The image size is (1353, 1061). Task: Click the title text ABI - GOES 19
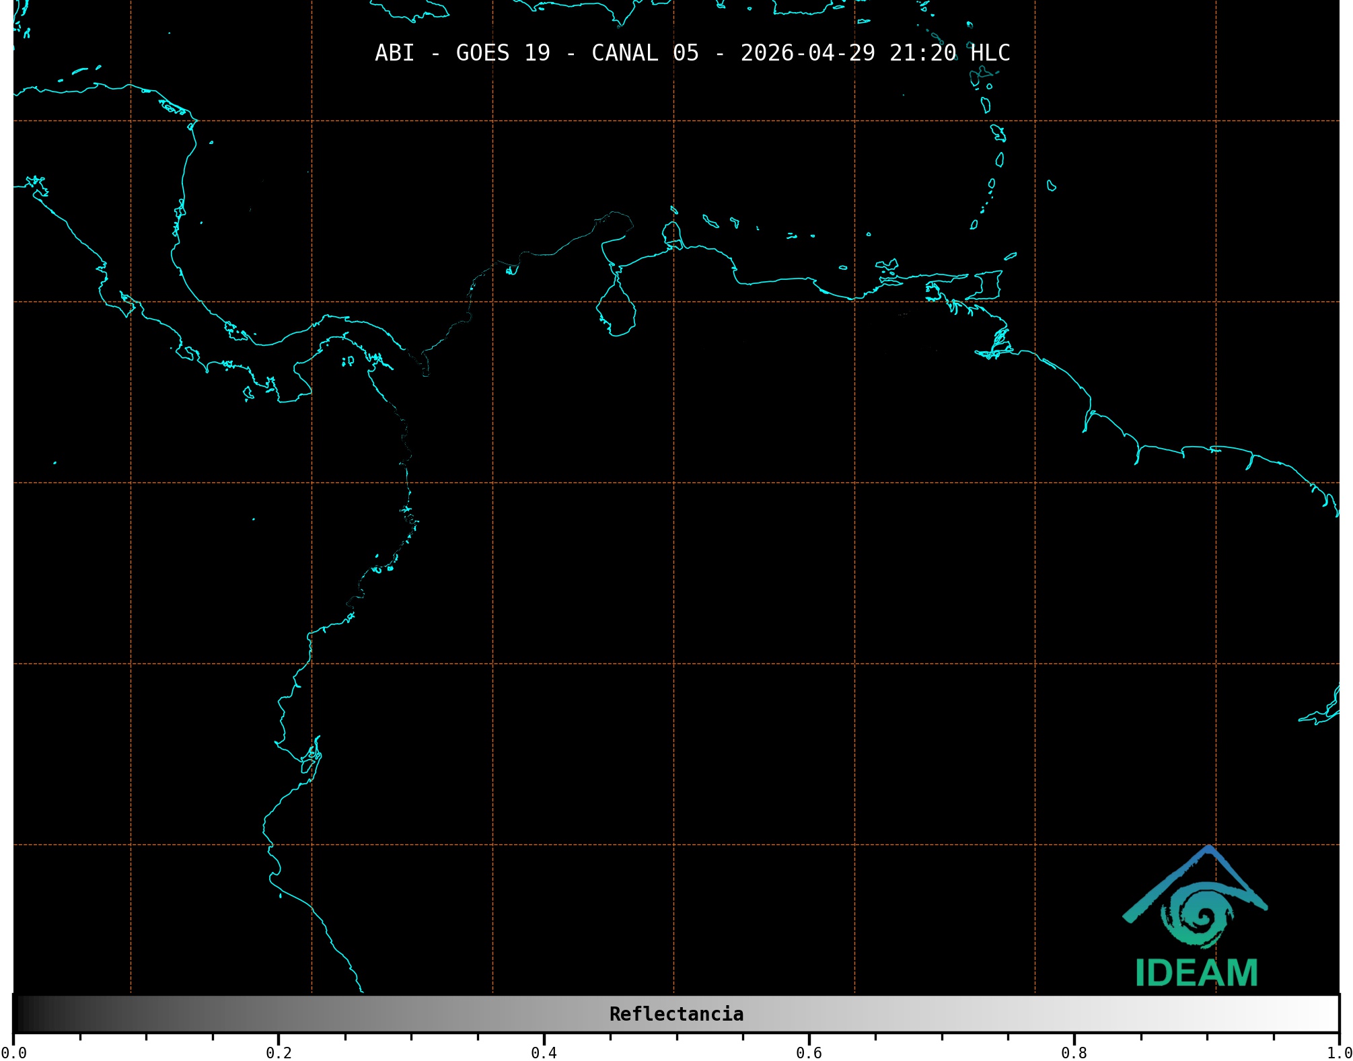click(x=462, y=53)
